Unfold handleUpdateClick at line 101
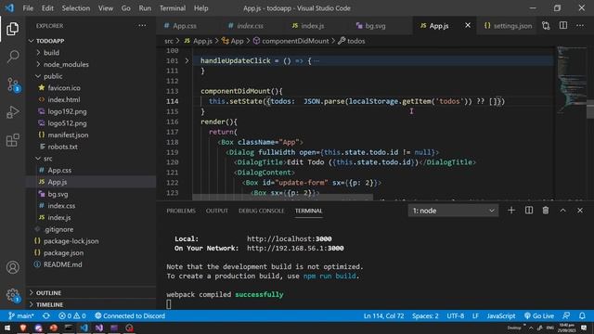This screenshot has height=334, width=594. (x=187, y=60)
